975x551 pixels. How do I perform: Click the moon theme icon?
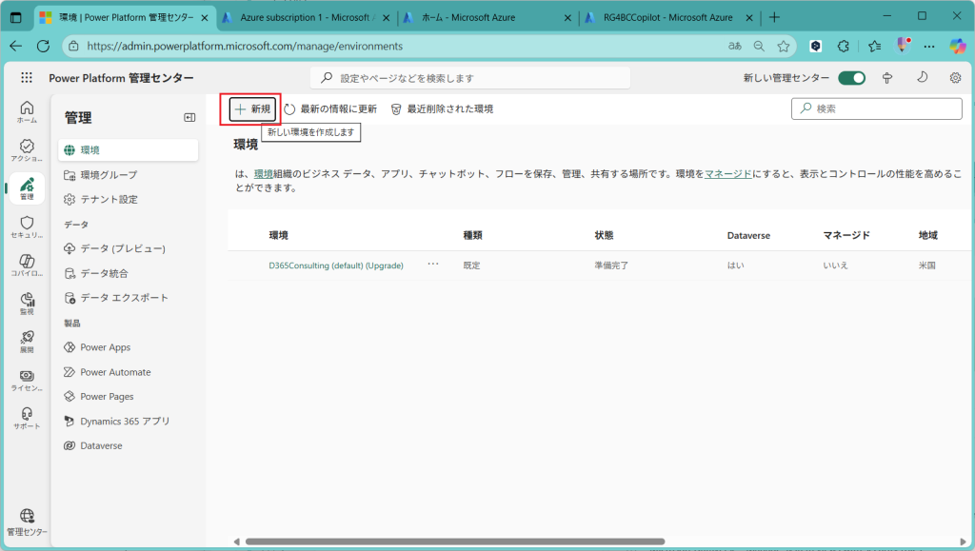(x=922, y=78)
